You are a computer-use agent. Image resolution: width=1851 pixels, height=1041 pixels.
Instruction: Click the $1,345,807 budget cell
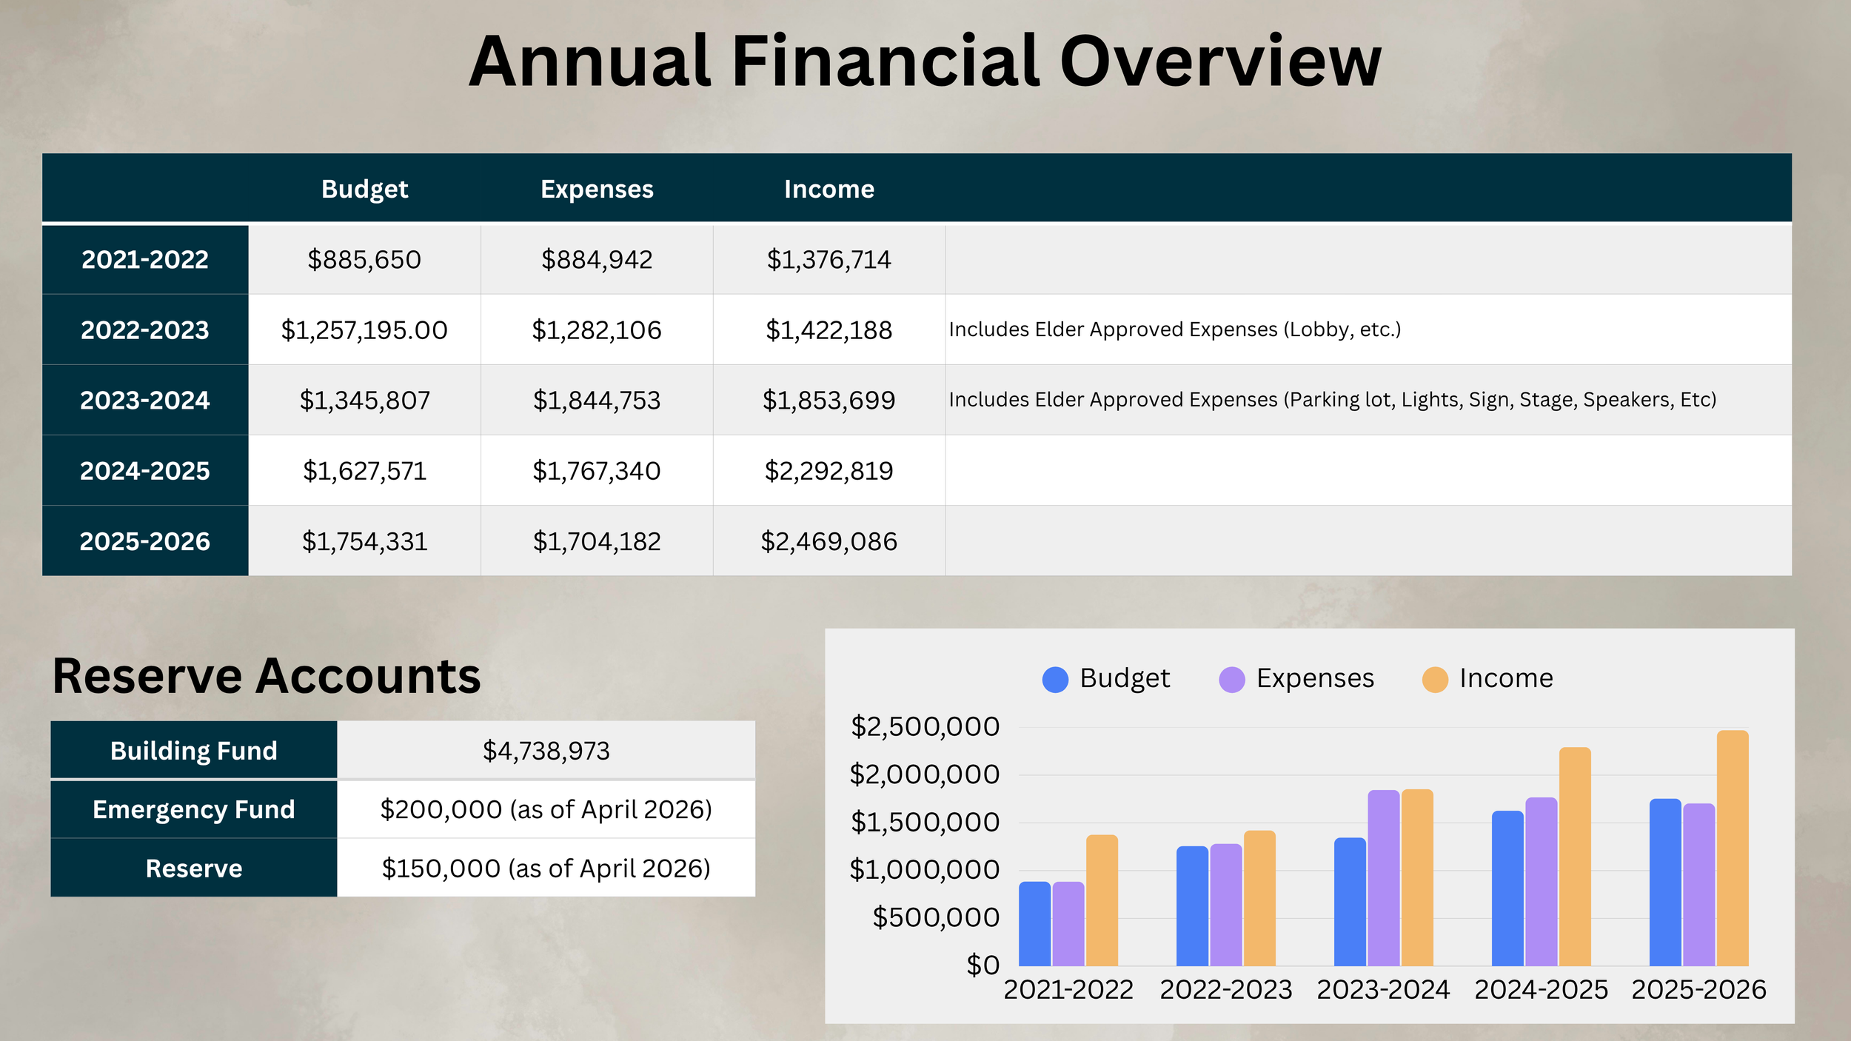tap(364, 401)
